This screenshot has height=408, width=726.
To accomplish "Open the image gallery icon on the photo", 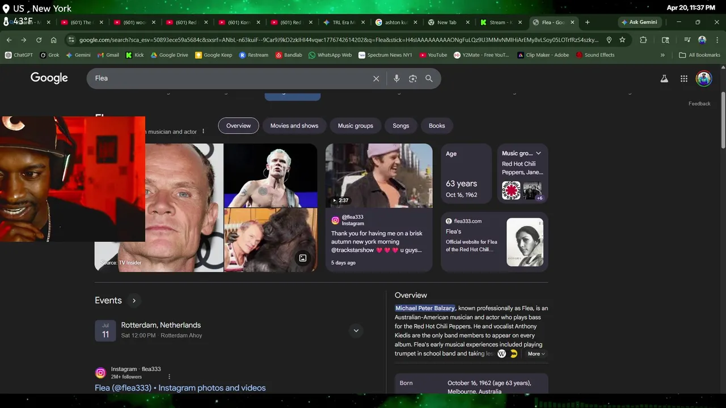I will (x=303, y=258).
